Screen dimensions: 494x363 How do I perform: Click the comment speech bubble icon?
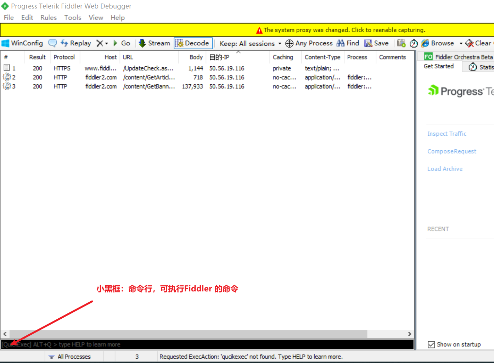coord(52,43)
